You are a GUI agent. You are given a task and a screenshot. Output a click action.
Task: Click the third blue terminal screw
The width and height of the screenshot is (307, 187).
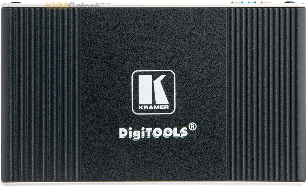[x=255, y=2]
